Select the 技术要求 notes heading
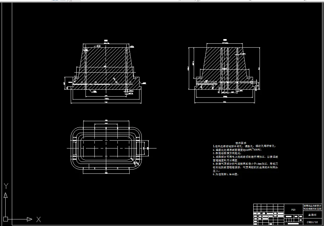 pyautogui.click(x=241, y=143)
